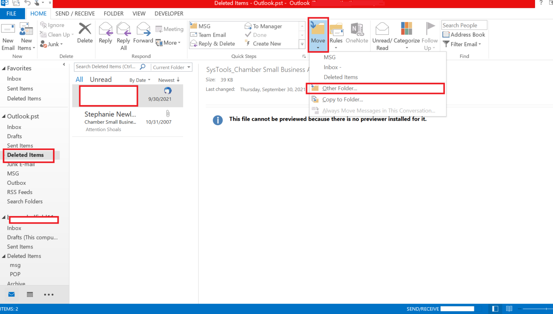Open more navigation options ellipsis
This screenshot has height=314, width=553.
(49, 295)
